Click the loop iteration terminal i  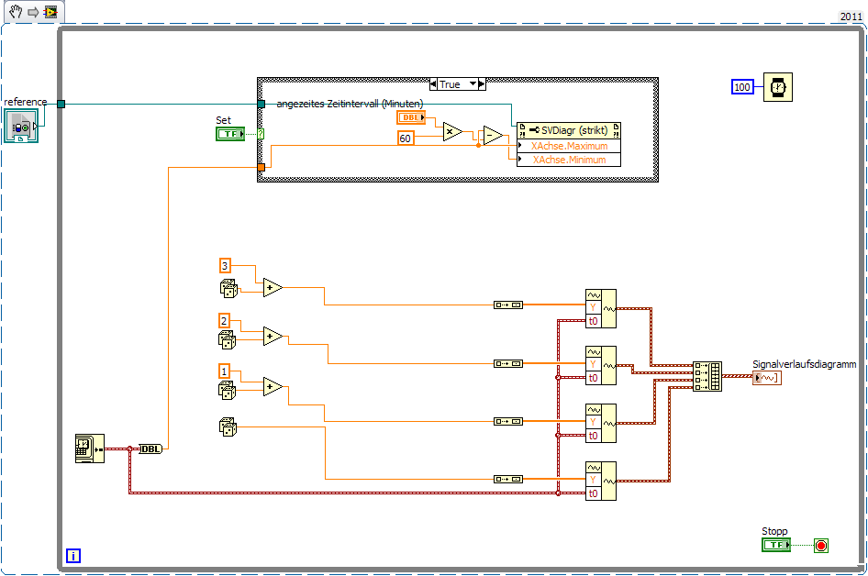click(x=73, y=556)
